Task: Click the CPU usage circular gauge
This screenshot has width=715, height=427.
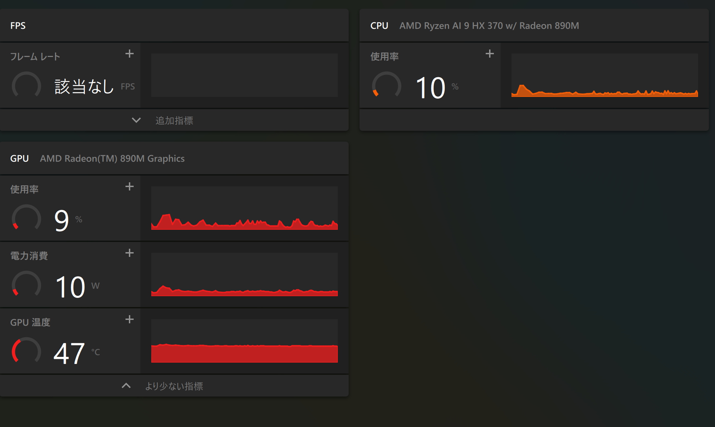Action: [x=386, y=86]
